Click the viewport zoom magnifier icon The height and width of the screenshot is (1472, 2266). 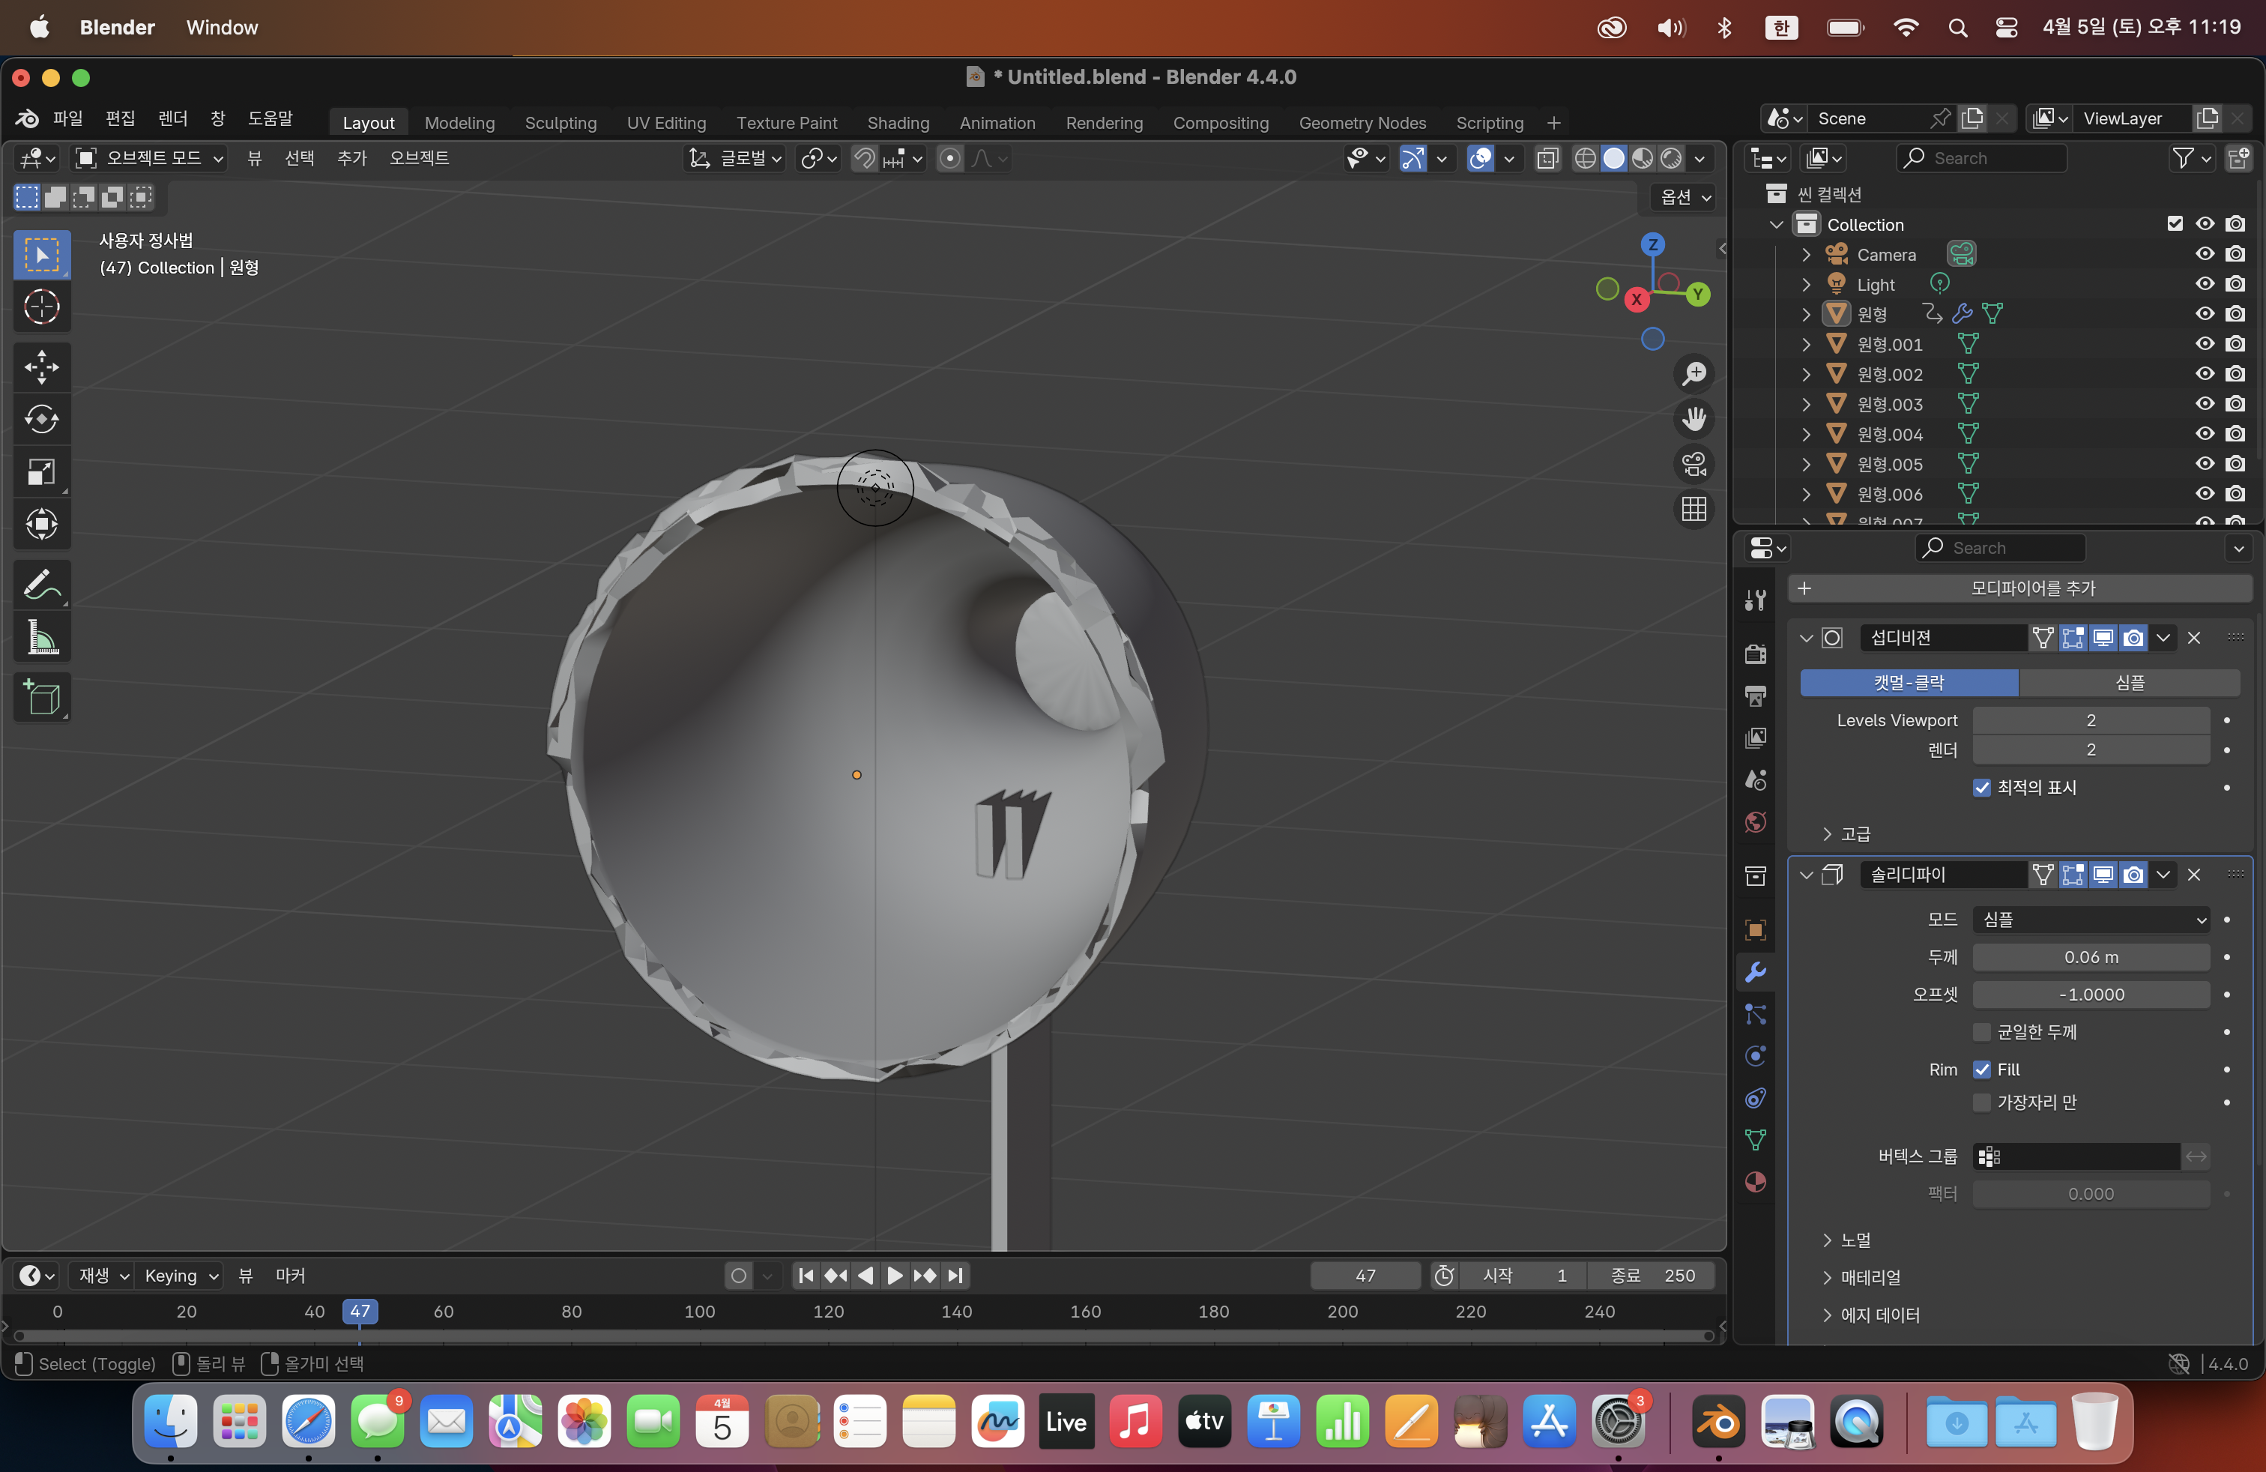point(1694,374)
